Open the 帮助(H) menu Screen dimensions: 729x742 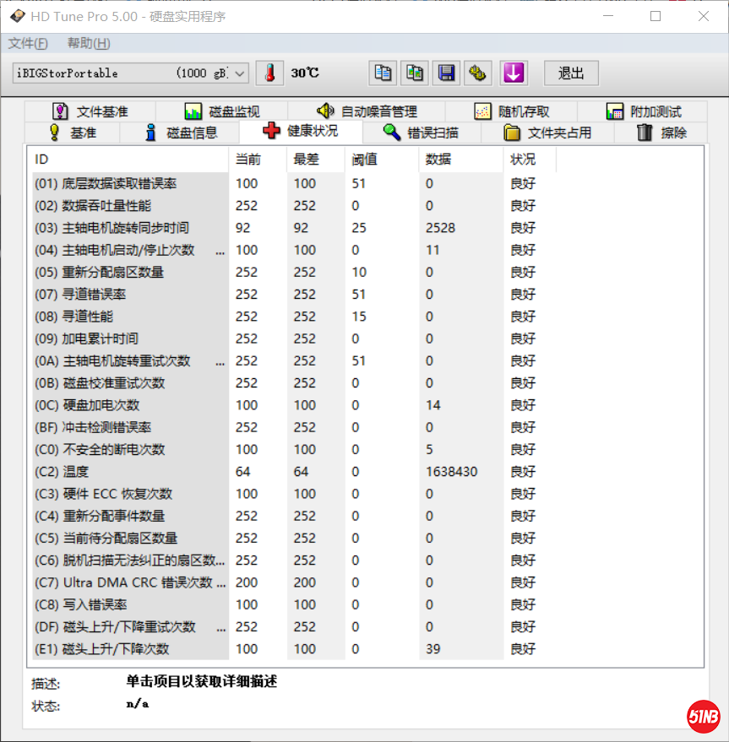[x=89, y=44]
